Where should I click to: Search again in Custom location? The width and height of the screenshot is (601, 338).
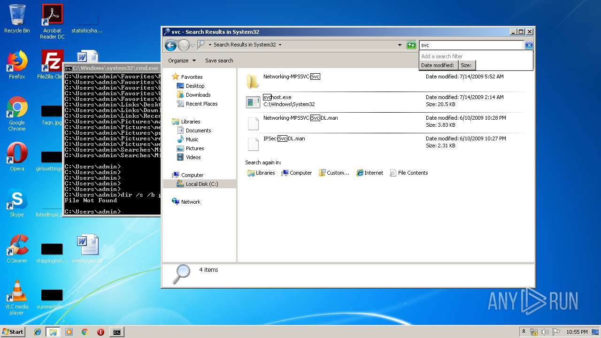coord(334,173)
